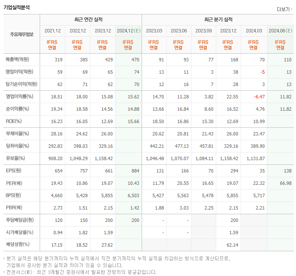The width and height of the screenshot is (296, 276).
Task: Select the 시가배당률(%) row label
Action: (20, 232)
